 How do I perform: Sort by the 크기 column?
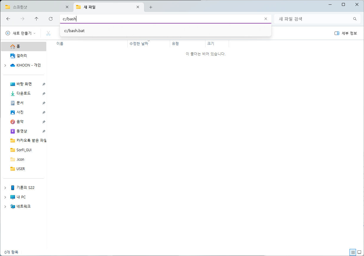pos(217,44)
